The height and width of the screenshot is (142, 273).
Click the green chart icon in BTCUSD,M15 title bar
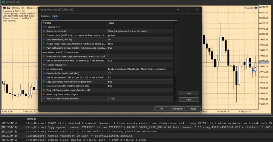tap(3, 2)
